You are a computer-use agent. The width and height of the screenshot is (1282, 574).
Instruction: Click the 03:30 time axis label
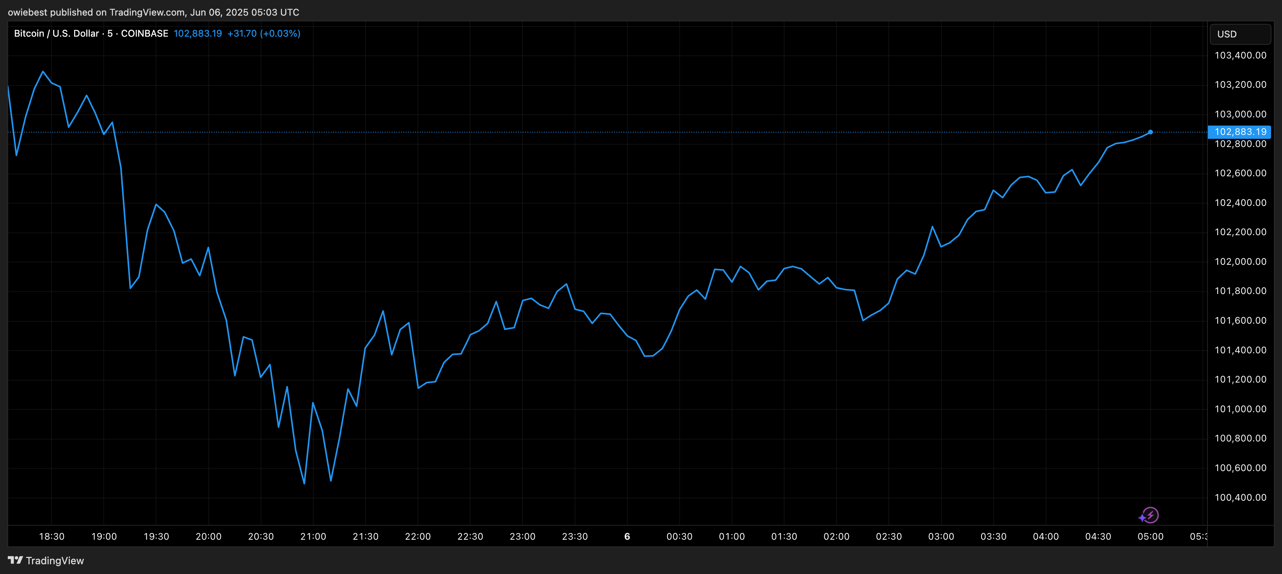click(993, 537)
